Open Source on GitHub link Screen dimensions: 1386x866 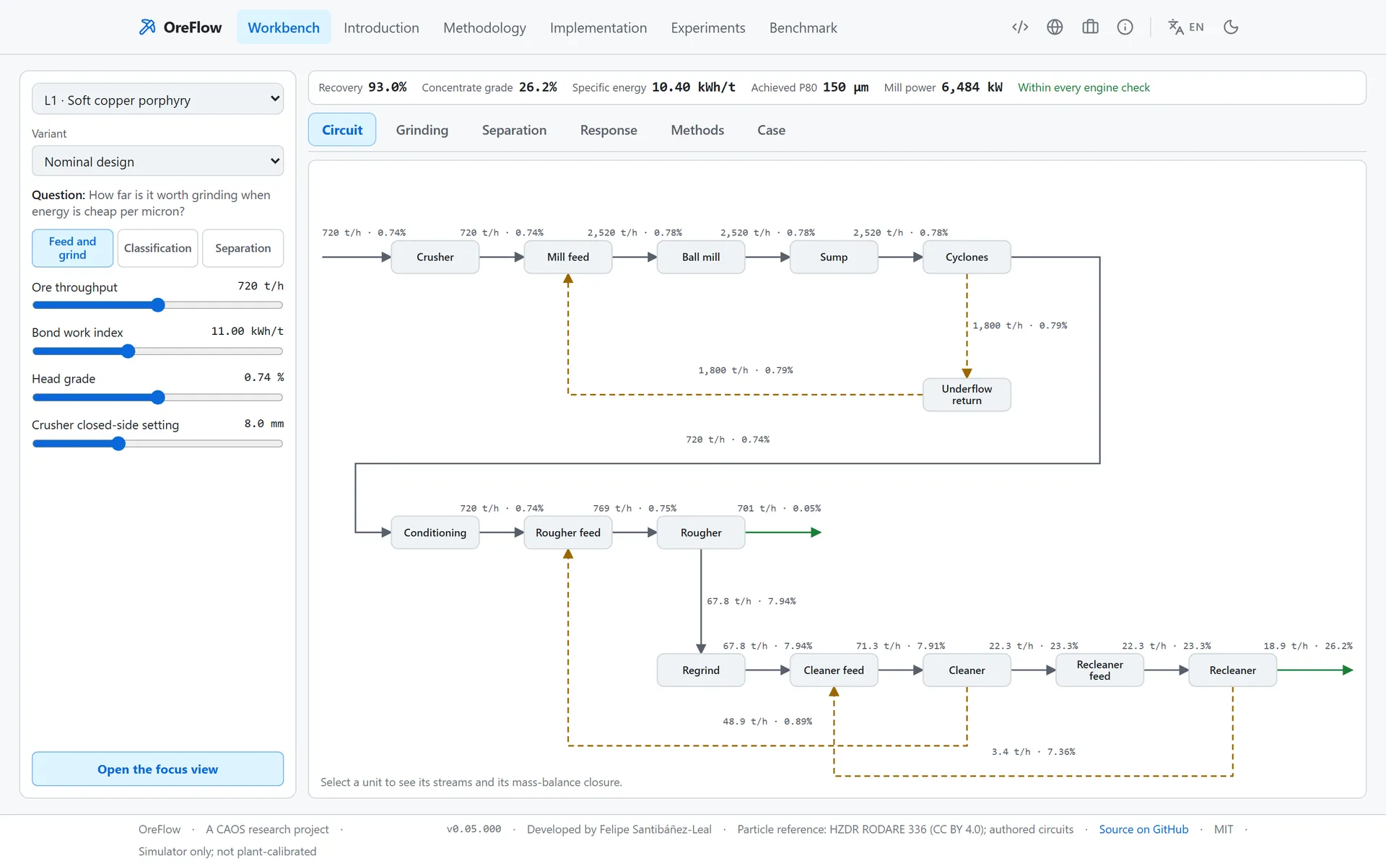pyautogui.click(x=1143, y=829)
